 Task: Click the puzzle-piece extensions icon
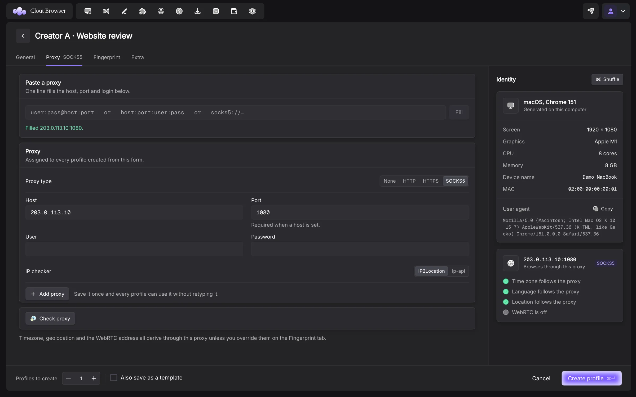[x=143, y=11]
